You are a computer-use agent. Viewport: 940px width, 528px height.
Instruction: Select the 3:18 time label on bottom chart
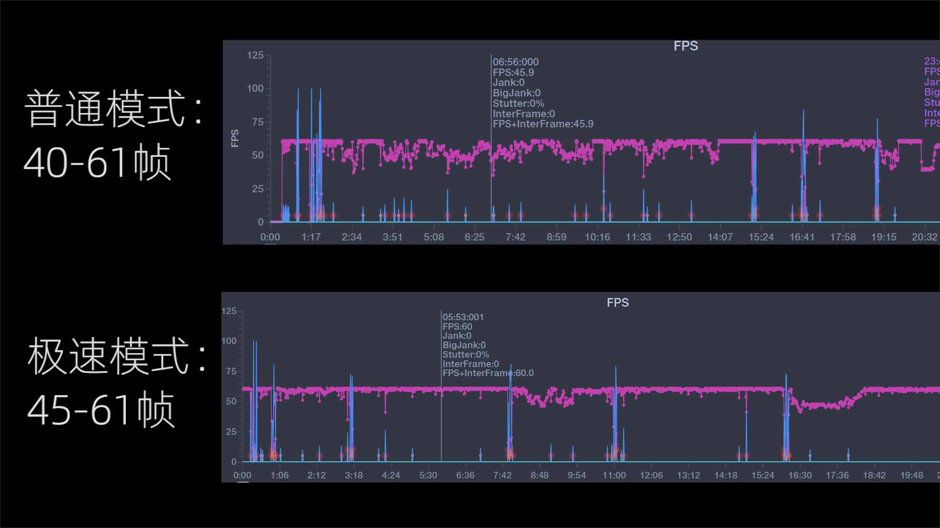pos(353,475)
